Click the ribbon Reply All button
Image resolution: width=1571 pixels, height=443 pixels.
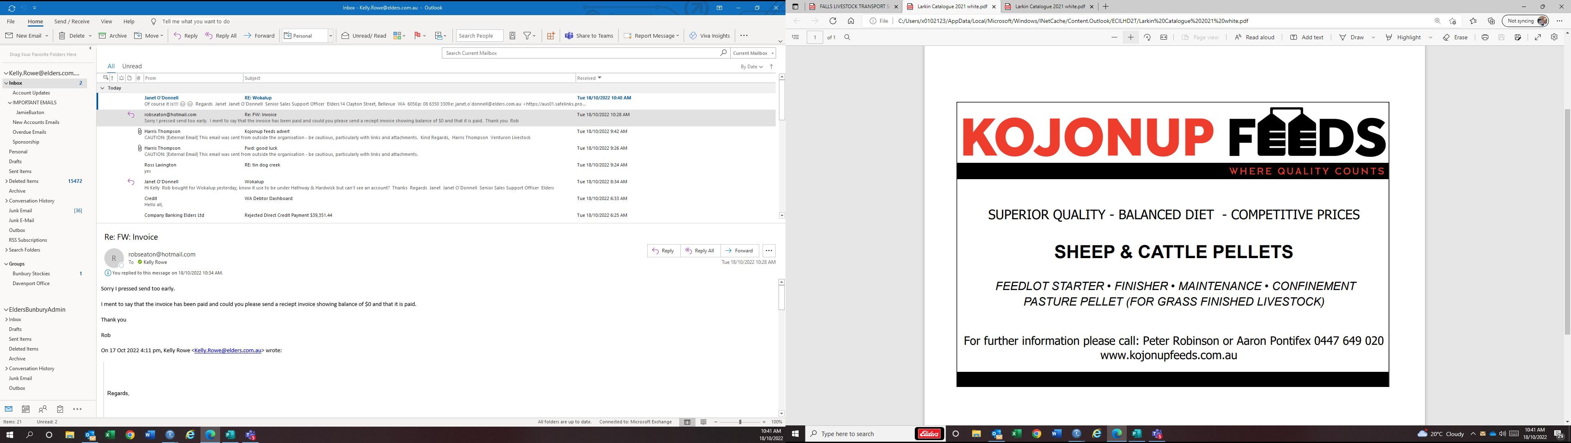coord(221,36)
